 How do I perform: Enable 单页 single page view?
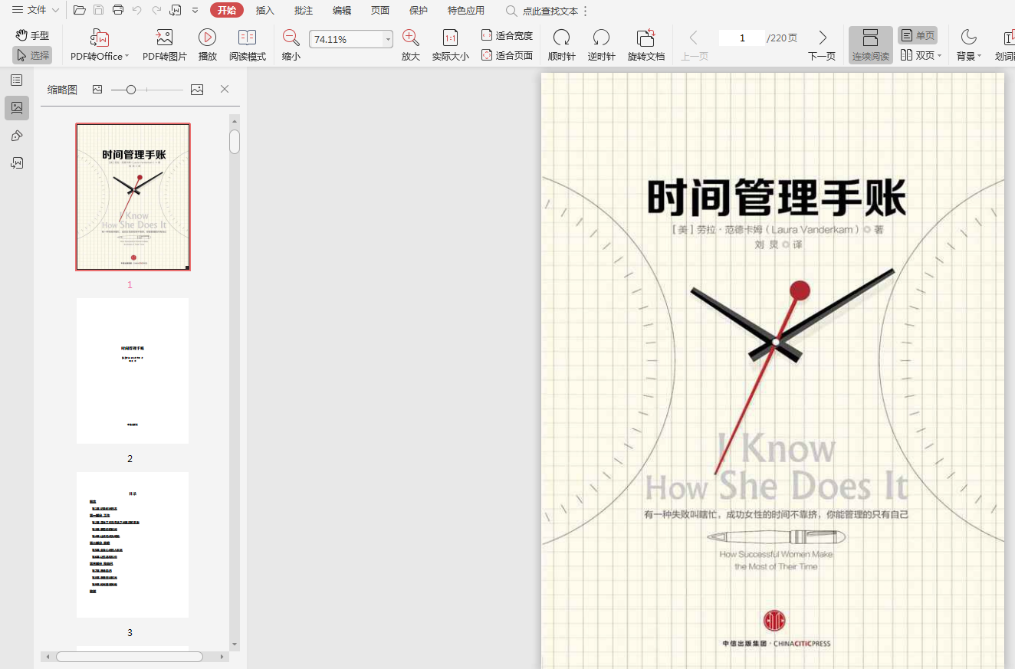[x=918, y=35]
